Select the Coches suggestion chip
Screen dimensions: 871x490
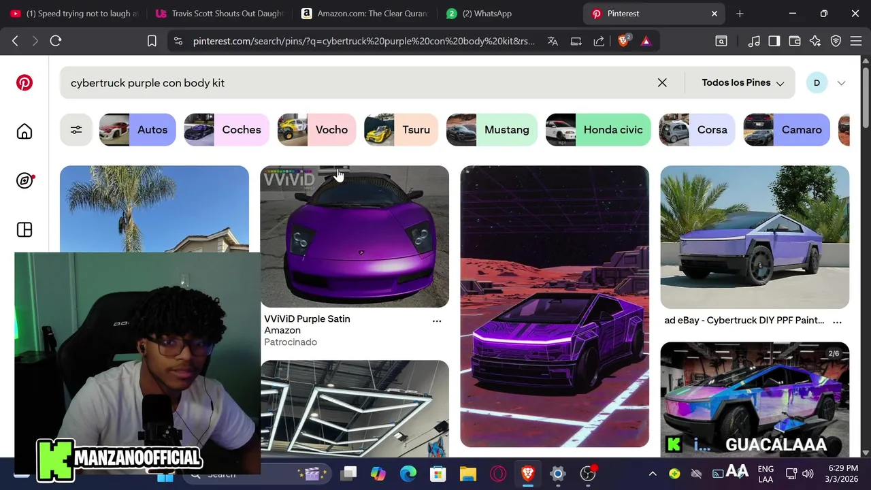pyautogui.click(x=227, y=129)
